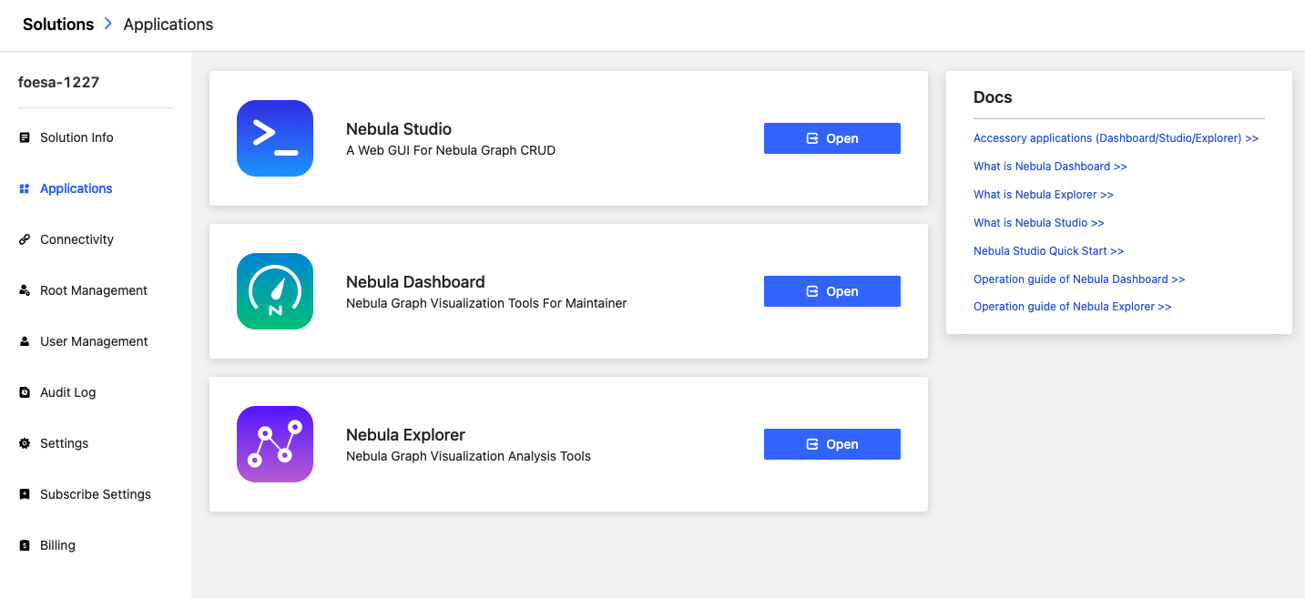The height and width of the screenshot is (598, 1305).
Task: Open the Accessory applications doc link
Action: coord(1116,138)
